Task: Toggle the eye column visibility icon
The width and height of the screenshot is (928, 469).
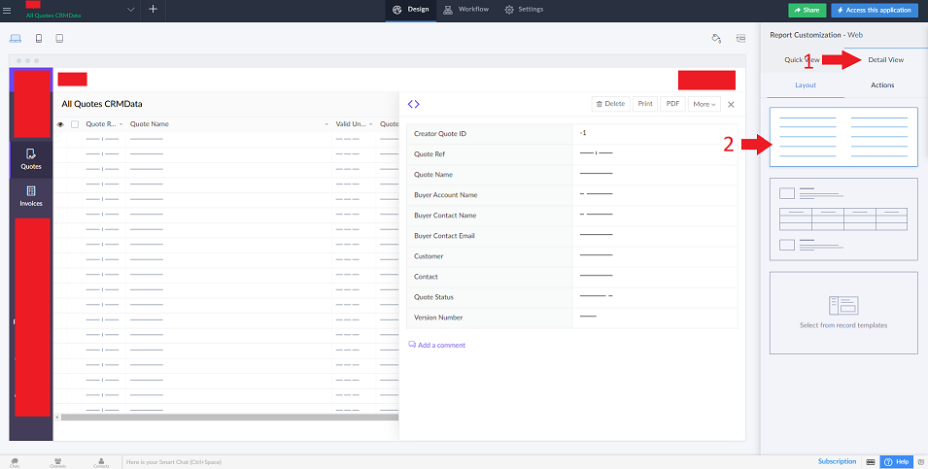Action: tap(60, 124)
